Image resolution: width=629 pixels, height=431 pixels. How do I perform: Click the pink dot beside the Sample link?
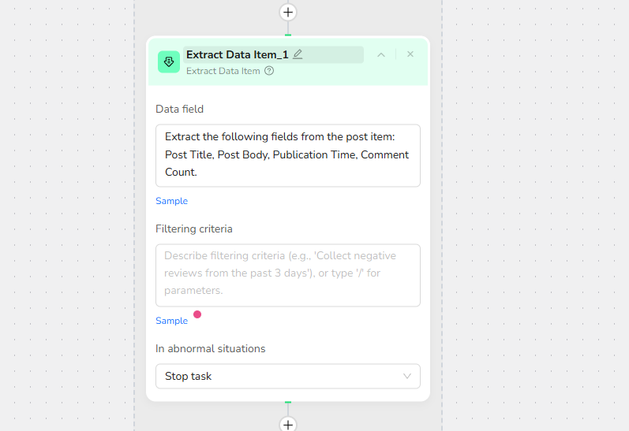click(197, 314)
